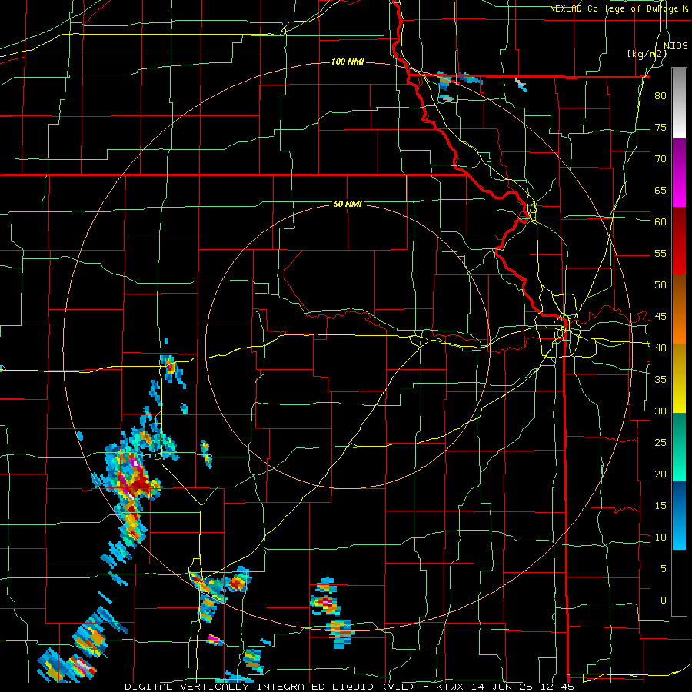Pick the black bottom segment of color bar
The image size is (692, 692).
coord(679,583)
